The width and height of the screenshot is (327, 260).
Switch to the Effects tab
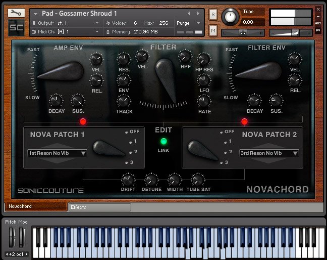pos(99,207)
